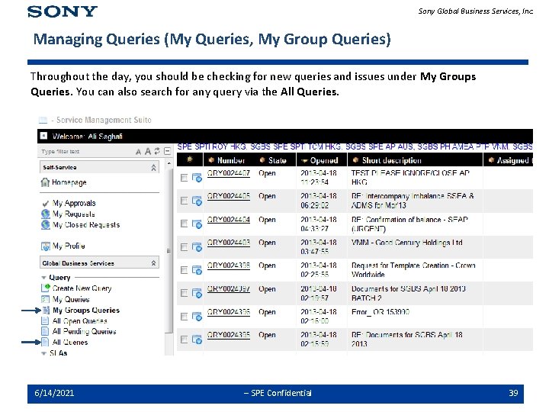Viewport: 549px width, 412px height.
Task: Tick checkbox for Template Creation Crown Worldwide row
Action: (184, 270)
